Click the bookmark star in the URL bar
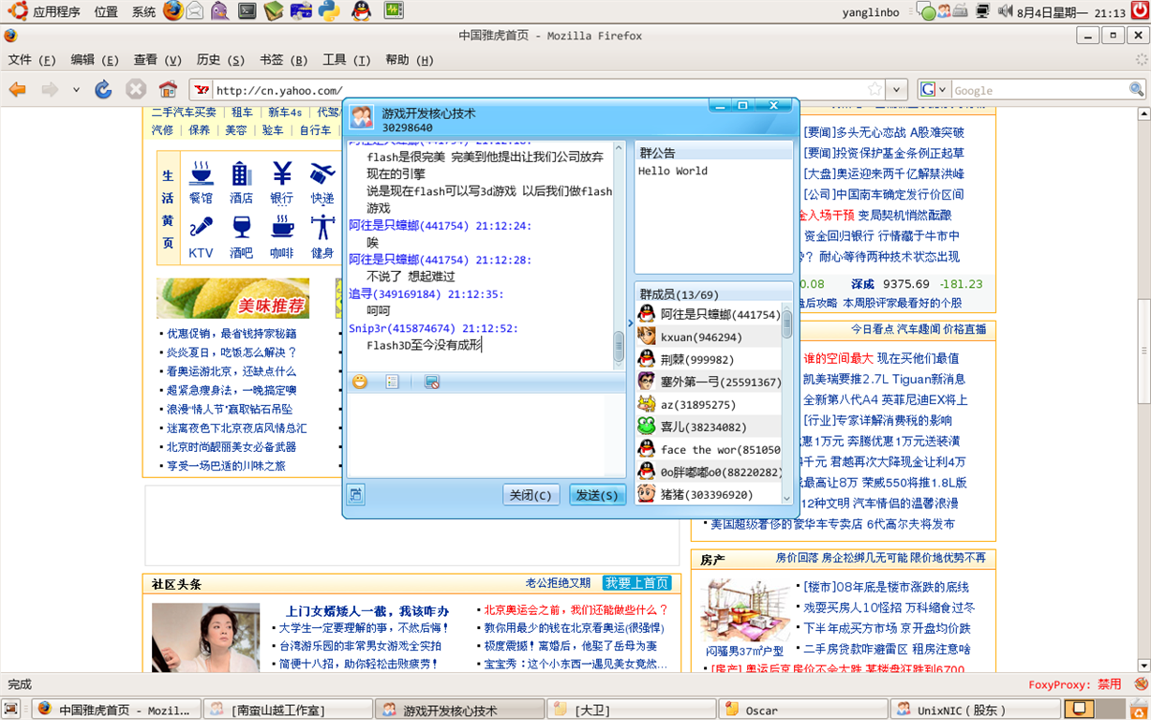Image resolution: width=1151 pixels, height=720 pixels. point(874,90)
